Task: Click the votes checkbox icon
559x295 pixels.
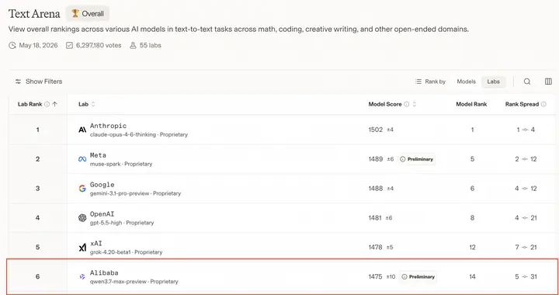Action: coord(69,46)
